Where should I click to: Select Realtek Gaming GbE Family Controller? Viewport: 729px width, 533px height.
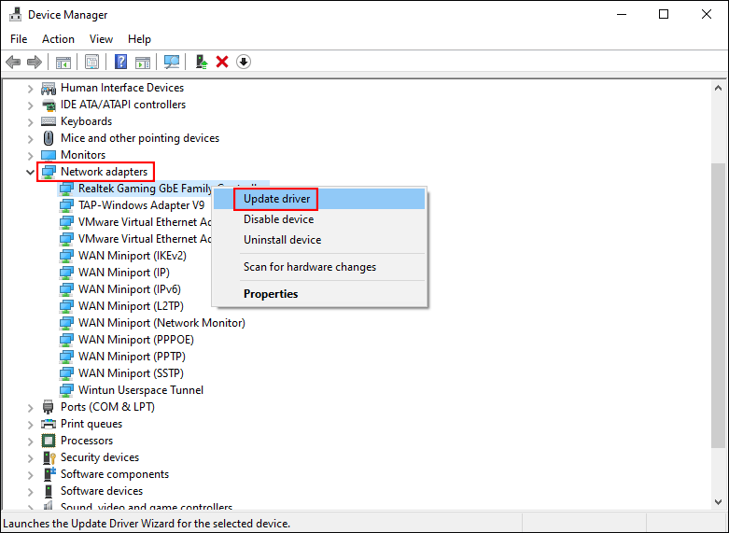click(145, 189)
